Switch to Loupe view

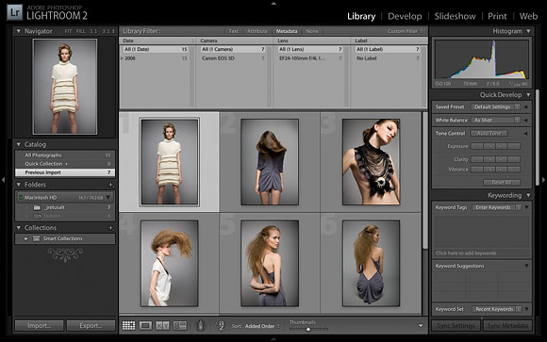tap(145, 326)
